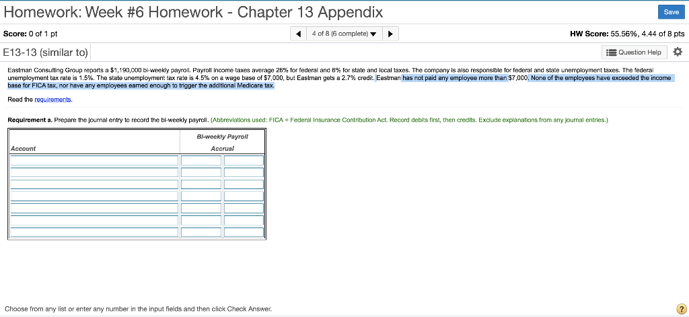Open the '4 of 8 (6 complete)' dropdown
Screen dimensions: 689x317
click(344, 34)
